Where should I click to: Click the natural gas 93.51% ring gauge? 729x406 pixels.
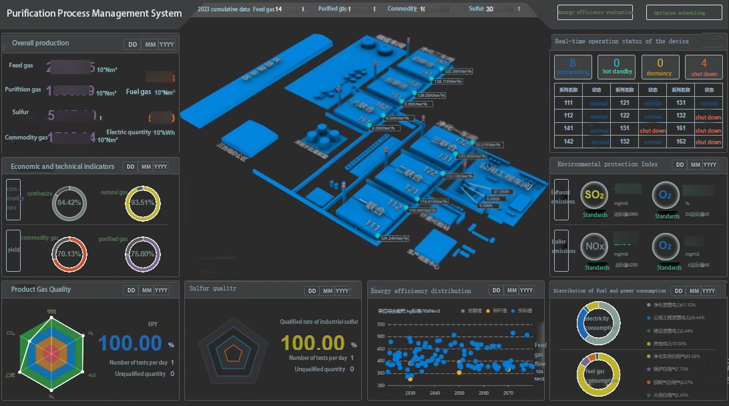click(142, 202)
